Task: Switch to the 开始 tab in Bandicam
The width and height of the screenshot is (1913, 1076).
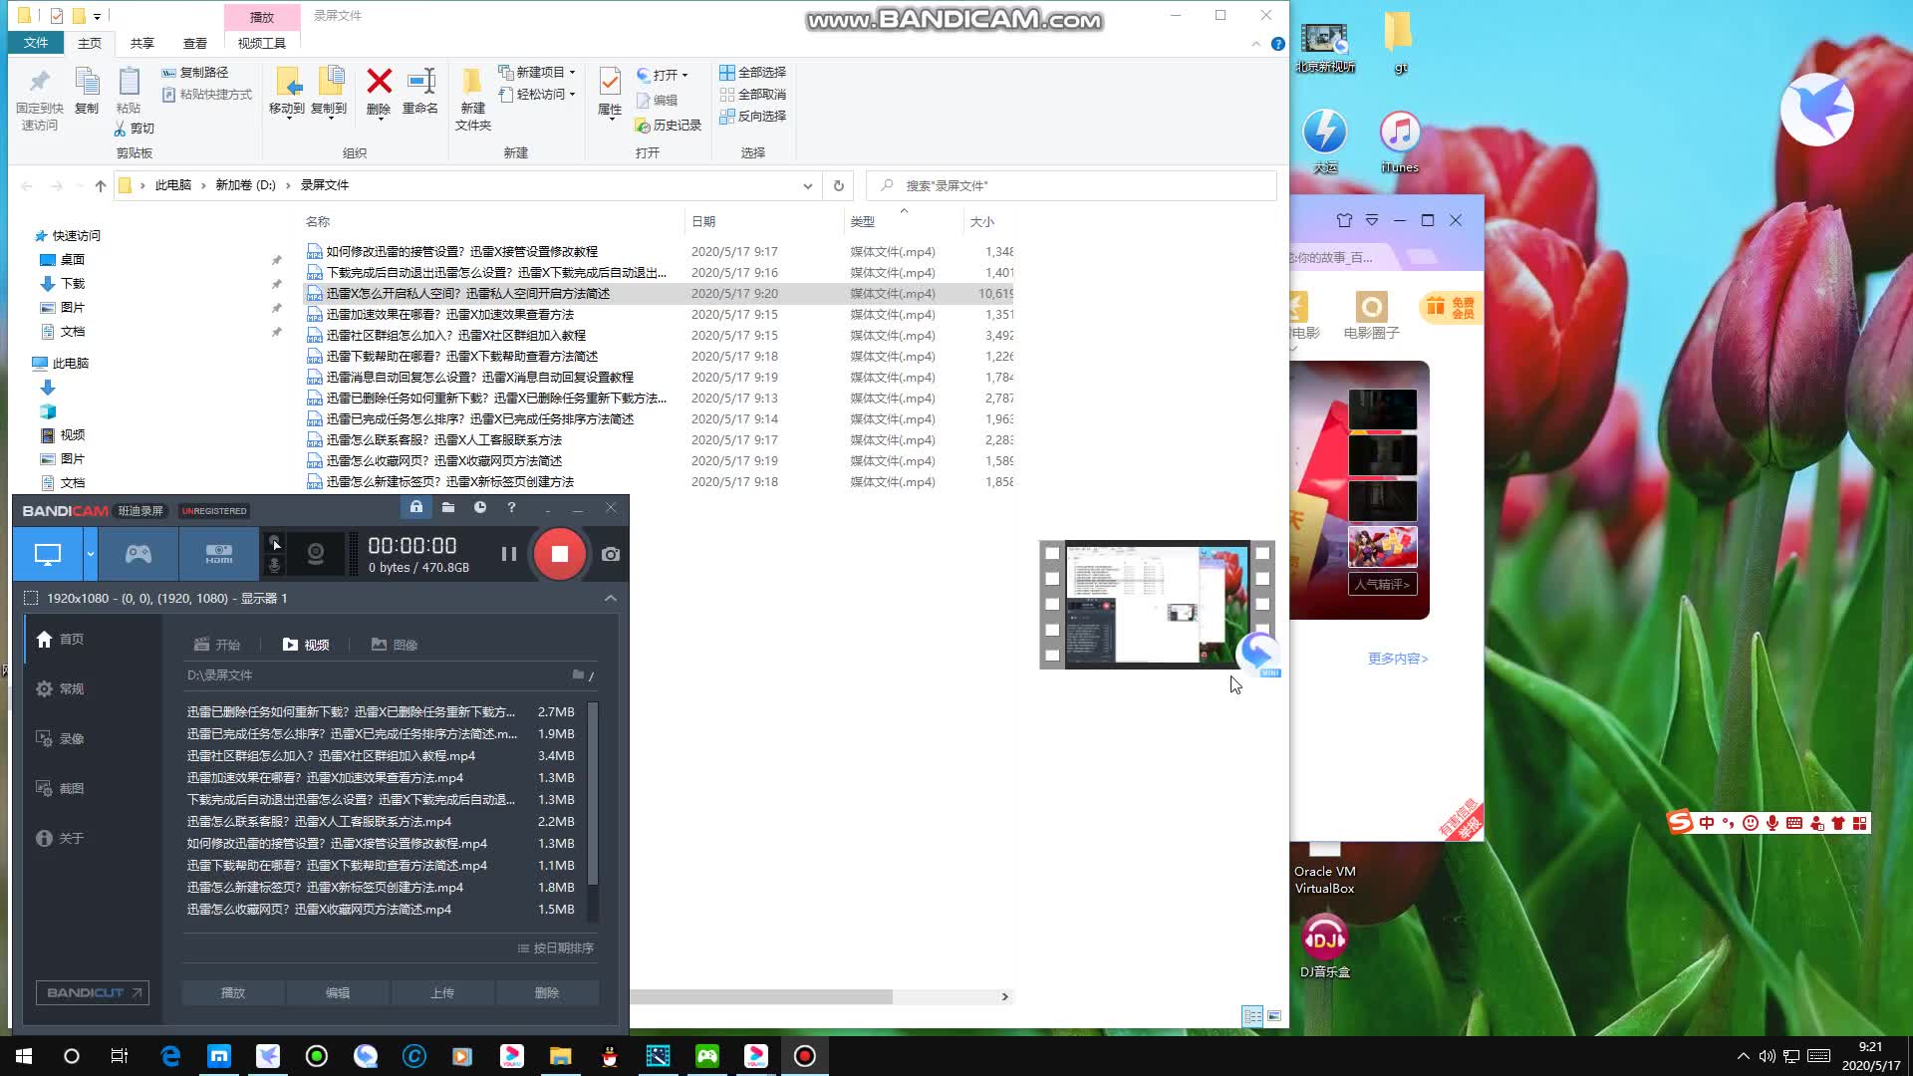Action: tap(217, 645)
